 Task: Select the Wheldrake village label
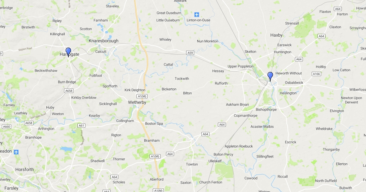coord(324,129)
